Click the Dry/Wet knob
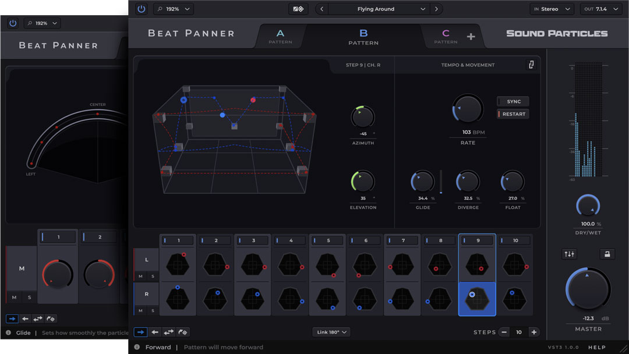 pyautogui.click(x=588, y=206)
